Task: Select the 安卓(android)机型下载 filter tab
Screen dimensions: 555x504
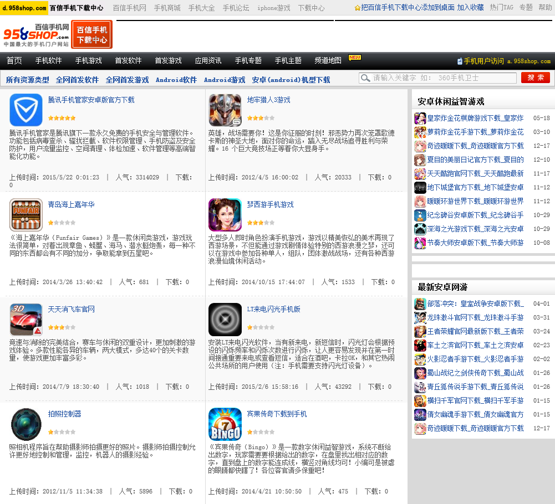Action: coord(291,80)
